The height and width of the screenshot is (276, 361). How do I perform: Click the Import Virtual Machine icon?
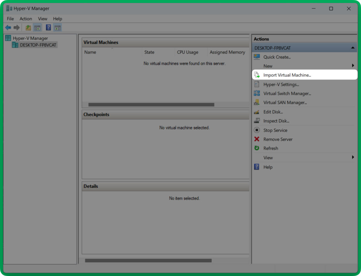[x=257, y=75]
